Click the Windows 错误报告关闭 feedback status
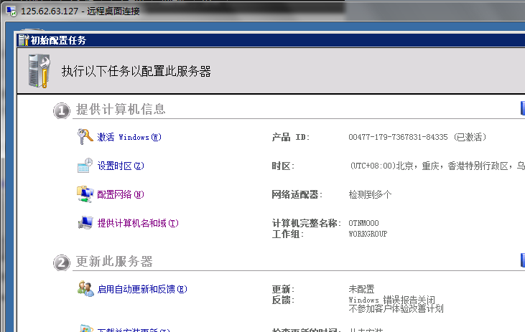Image resolution: width=525 pixels, height=332 pixels. [391, 300]
